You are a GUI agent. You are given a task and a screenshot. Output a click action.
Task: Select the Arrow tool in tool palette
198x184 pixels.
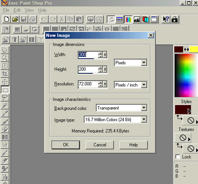5,50
